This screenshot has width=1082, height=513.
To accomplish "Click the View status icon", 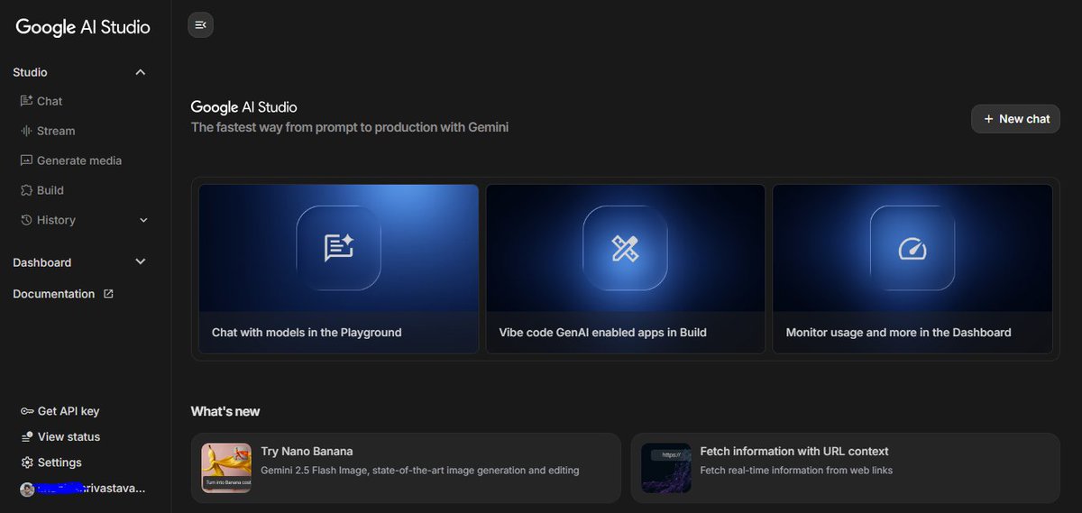I will pos(27,436).
